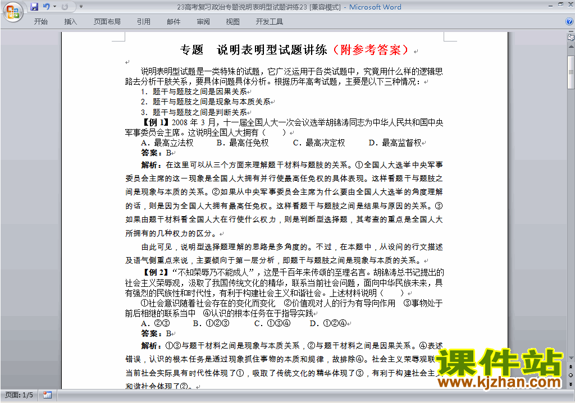Open Word Help question mark icon
This screenshot has height=403, width=575.
point(569,21)
